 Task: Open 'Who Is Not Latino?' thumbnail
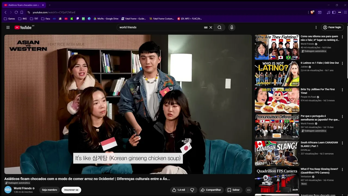point(277,73)
